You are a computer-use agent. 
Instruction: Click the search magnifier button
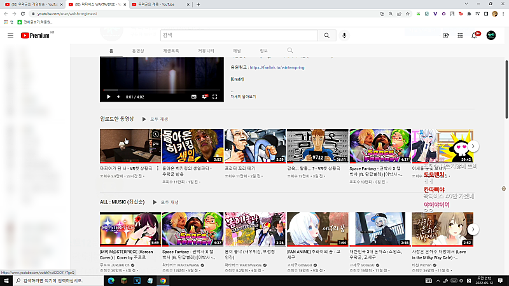point(326,36)
